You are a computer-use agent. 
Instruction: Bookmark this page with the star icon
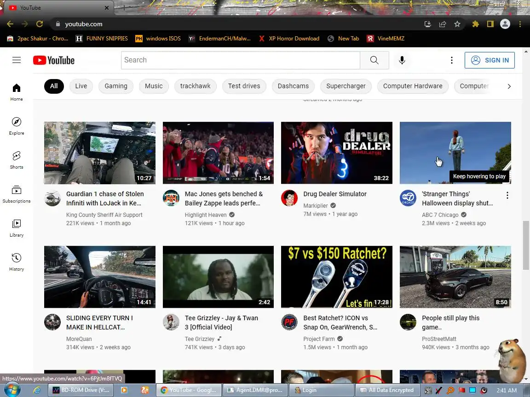(x=457, y=24)
